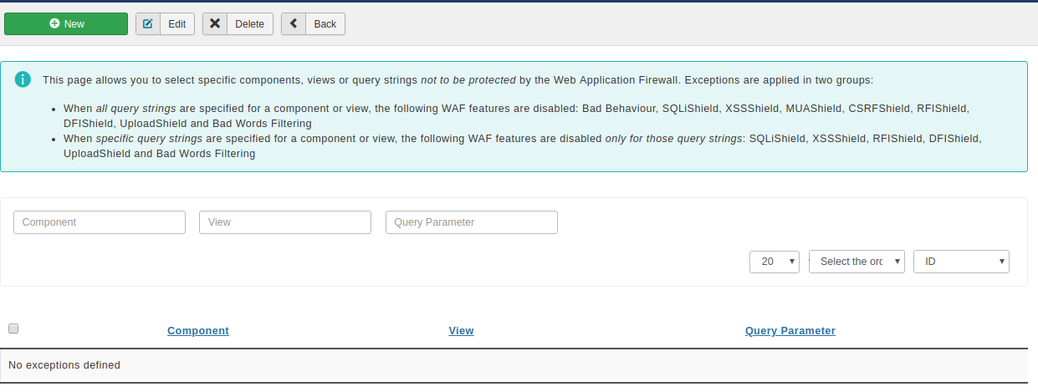The image size is (1038, 392).
Task: Click the plus icon on the New button
Action: (x=54, y=24)
